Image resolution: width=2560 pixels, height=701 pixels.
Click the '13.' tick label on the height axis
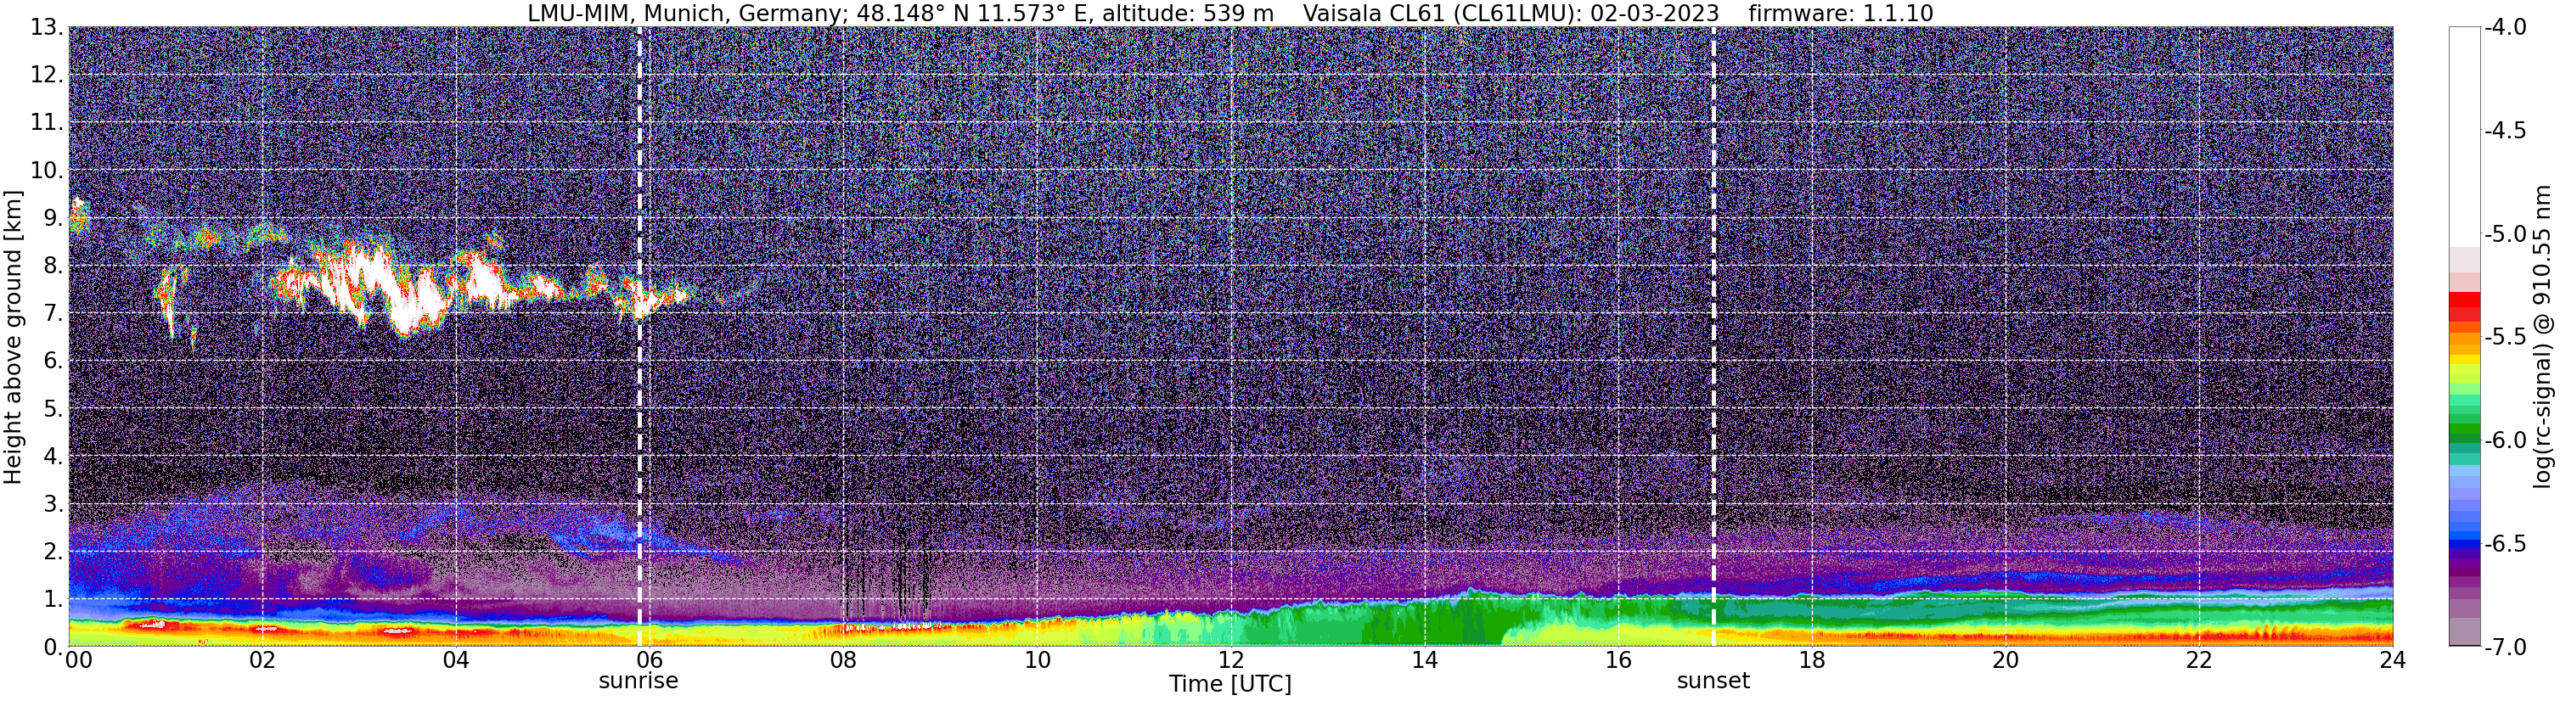click(47, 27)
